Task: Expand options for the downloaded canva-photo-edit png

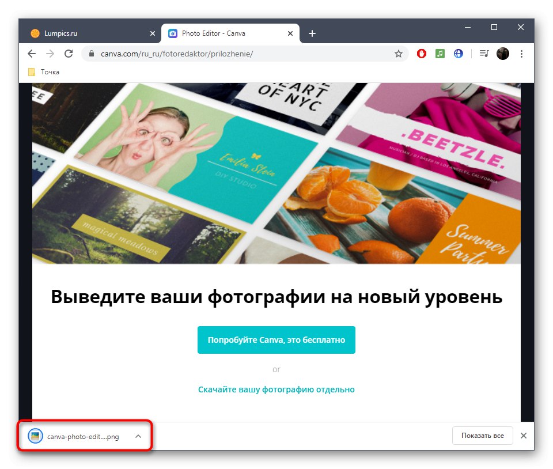Action: click(x=137, y=436)
